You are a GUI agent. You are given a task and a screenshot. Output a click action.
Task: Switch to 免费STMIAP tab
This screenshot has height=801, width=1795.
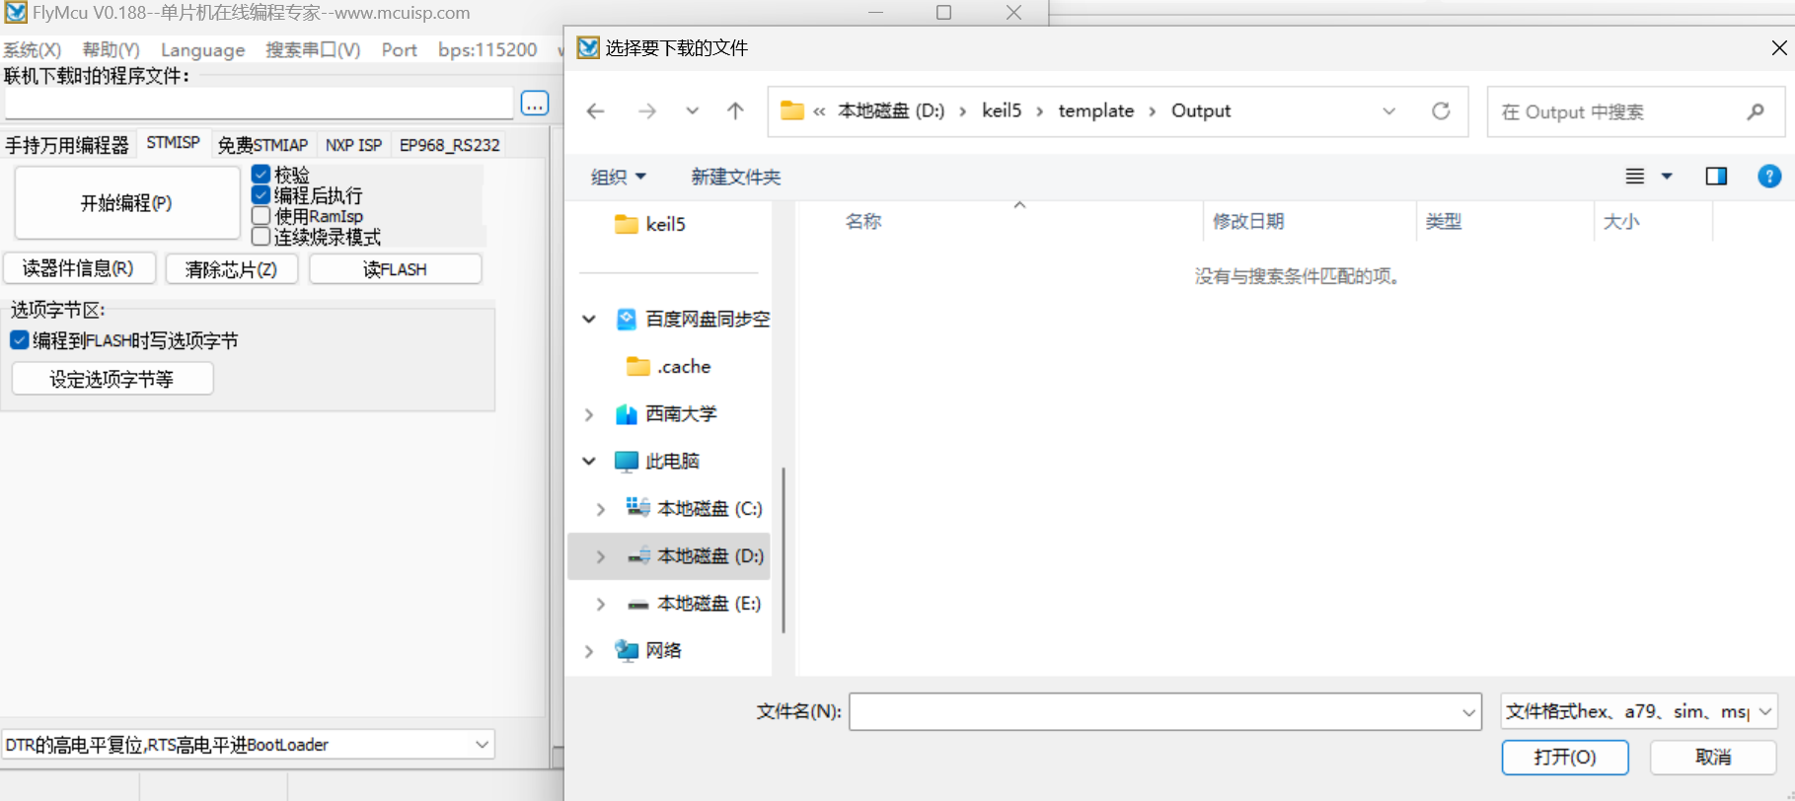point(262,145)
